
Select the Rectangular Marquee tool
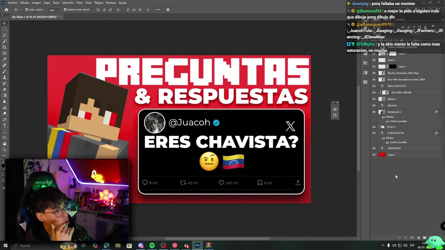[x=5, y=29]
